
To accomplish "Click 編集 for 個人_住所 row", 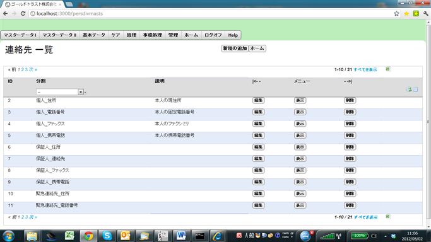I will click(258, 100).
